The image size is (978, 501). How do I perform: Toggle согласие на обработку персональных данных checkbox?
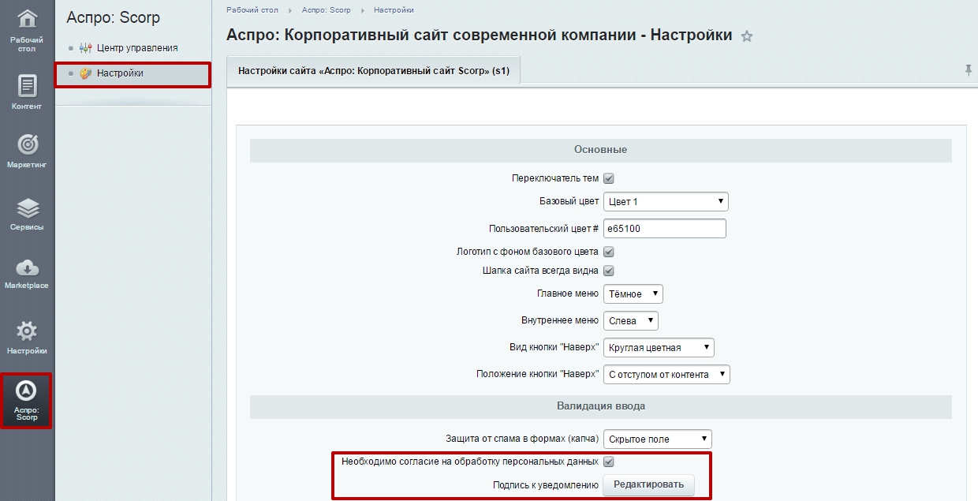click(608, 462)
